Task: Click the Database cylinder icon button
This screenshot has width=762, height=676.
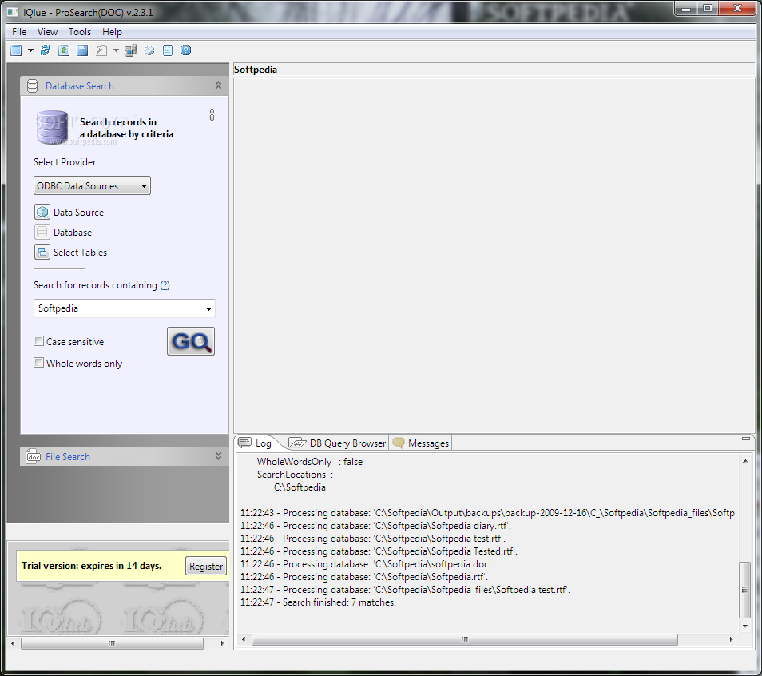Action: [42, 232]
